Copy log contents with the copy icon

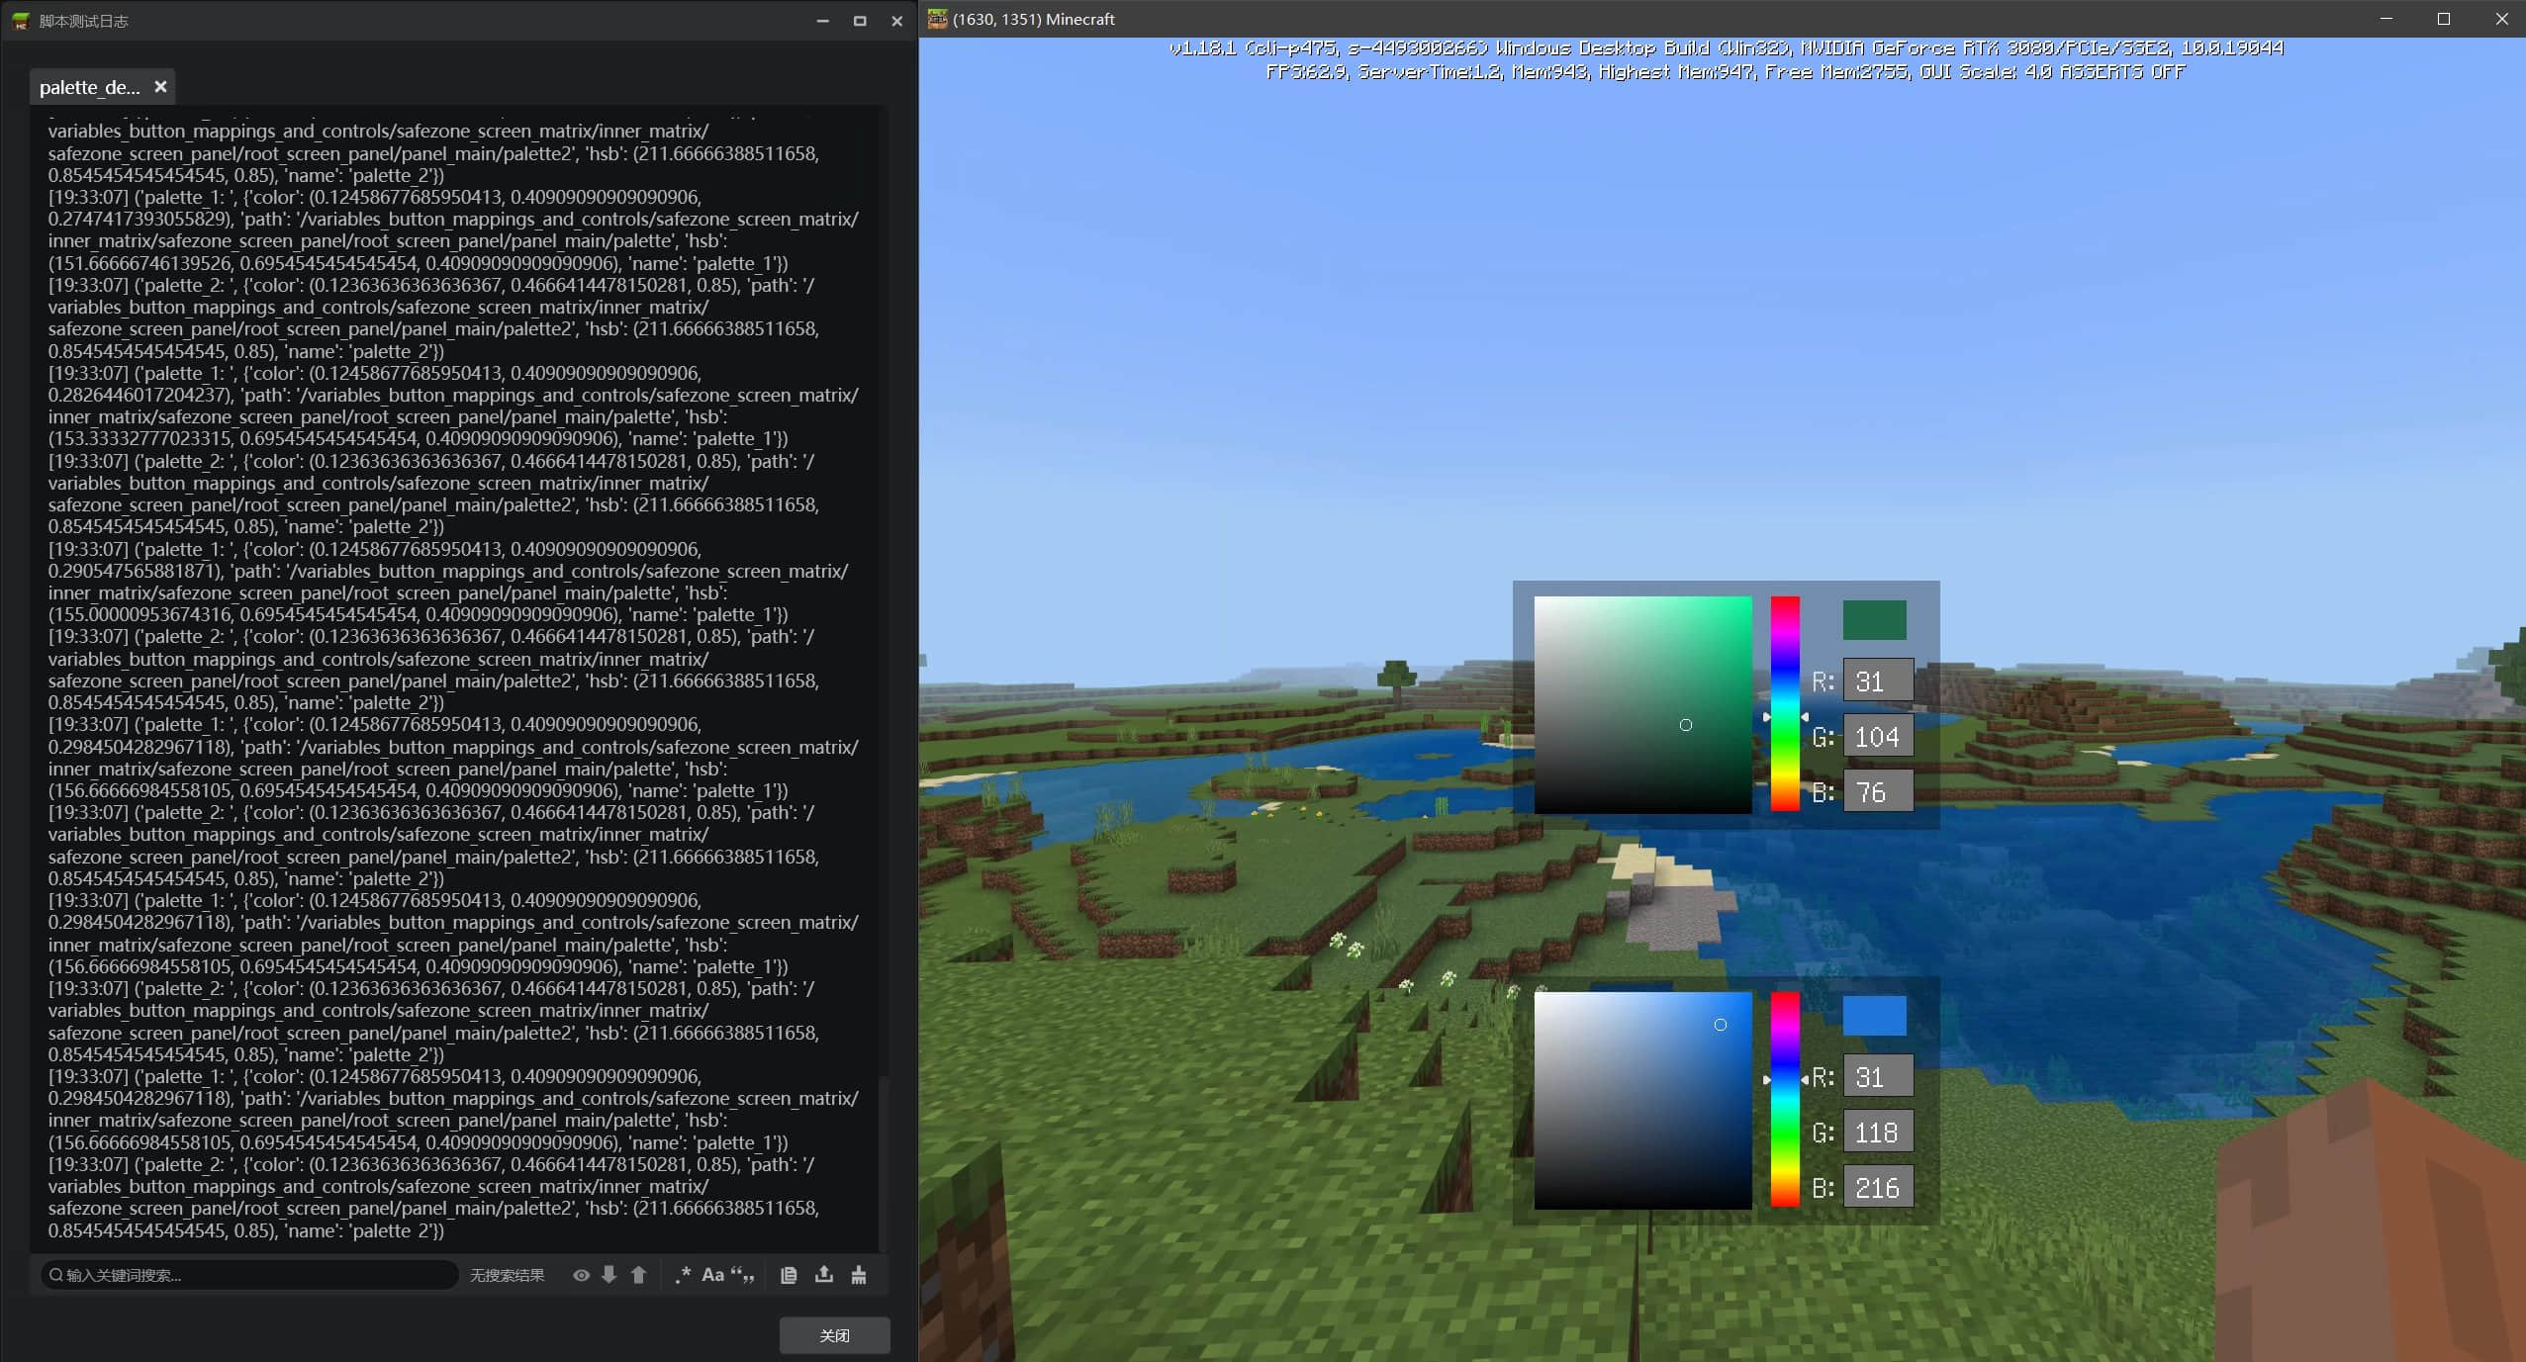(789, 1275)
